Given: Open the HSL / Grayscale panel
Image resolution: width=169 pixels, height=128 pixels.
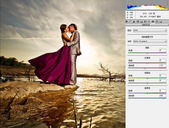Looking at the screenshot, I should click(x=138, y=21).
